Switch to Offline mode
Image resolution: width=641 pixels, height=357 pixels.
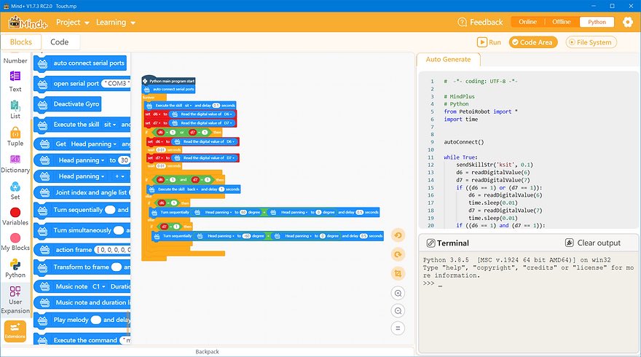(x=561, y=22)
